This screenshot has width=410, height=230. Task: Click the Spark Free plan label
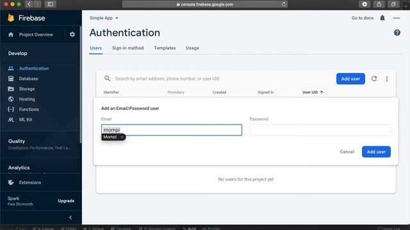[x=20, y=201]
